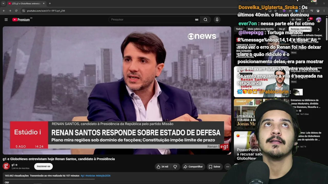Click the Renan Santos interview video player
Viewport: 328px width, 184px height.
click(x=117, y=90)
